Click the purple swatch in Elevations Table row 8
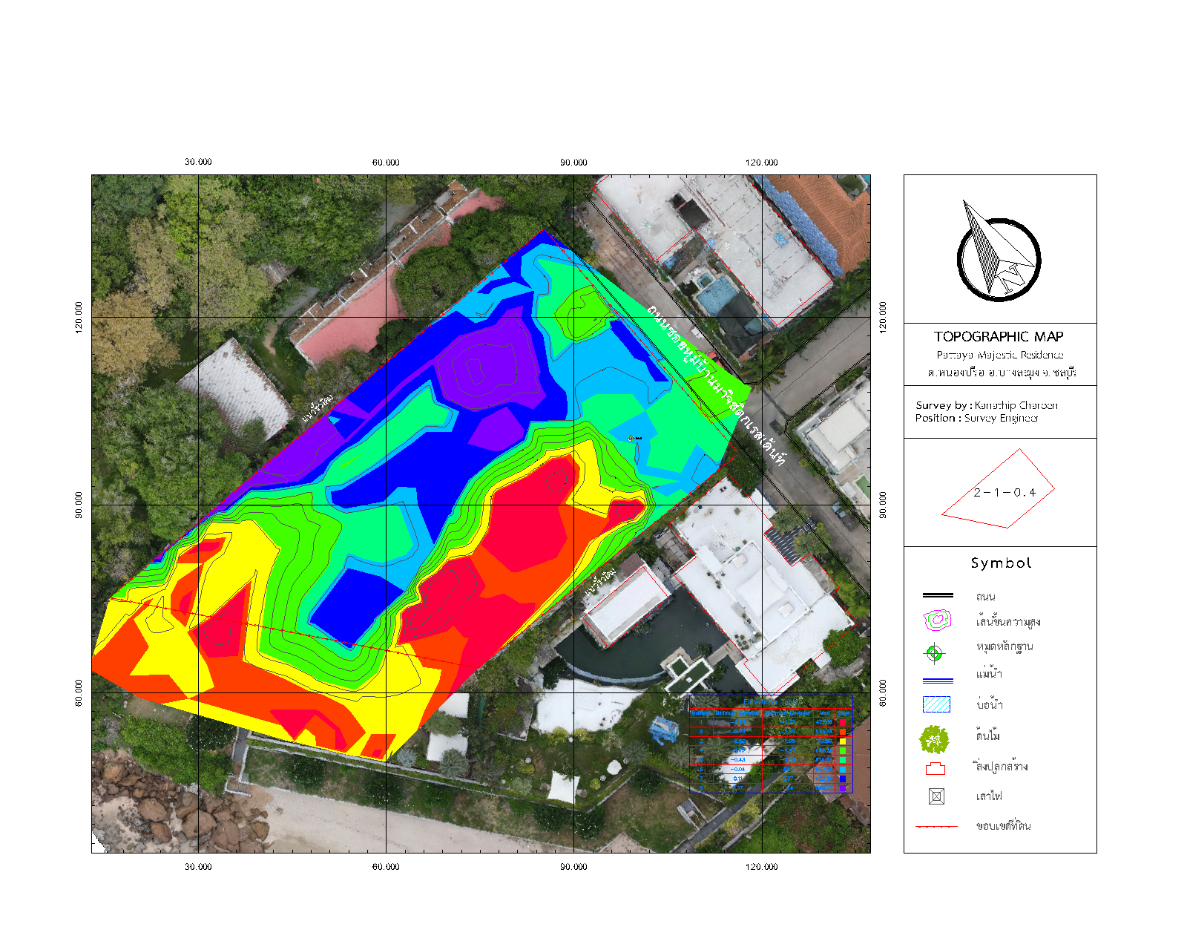The width and height of the screenshot is (1187, 950). (843, 788)
